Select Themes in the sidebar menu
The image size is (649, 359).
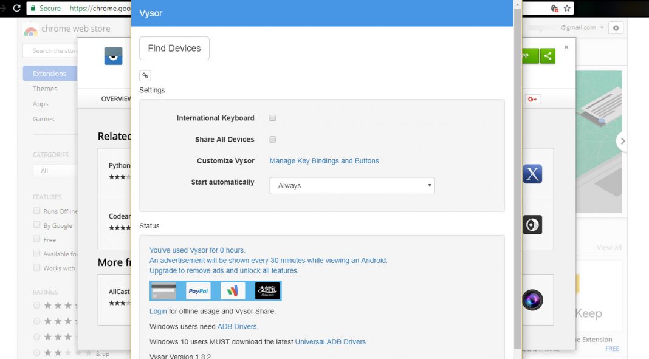[44, 88]
